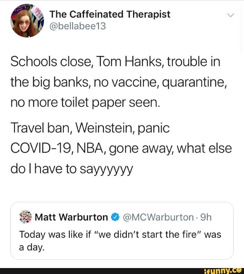
Task: Tap the line "Travel ban, Weinstein, panic"
Action: coord(90,128)
